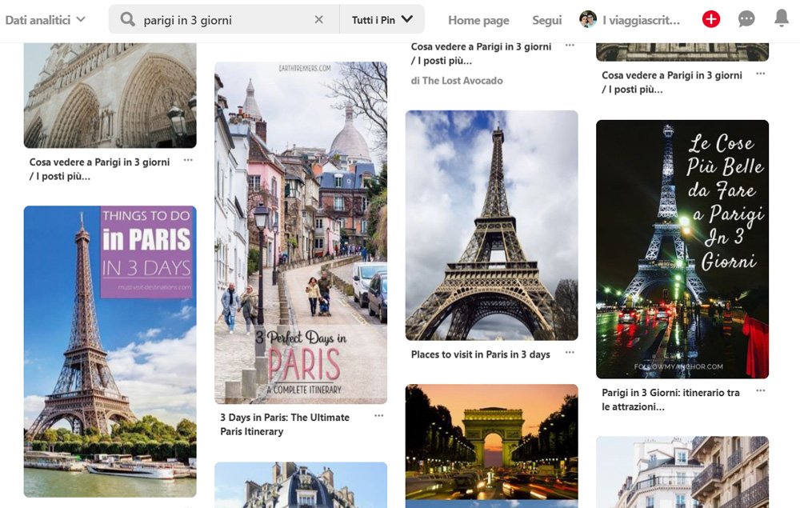The image size is (800, 508).
Task: Open Notre Dame cathedral pin image
Action: [x=110, y=95]
